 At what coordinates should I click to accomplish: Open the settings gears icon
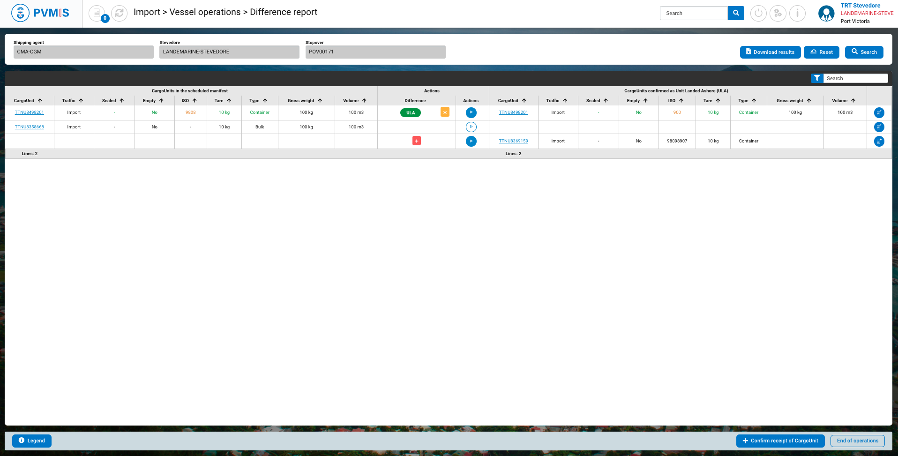pyautogui.click(x=778, y=13)
